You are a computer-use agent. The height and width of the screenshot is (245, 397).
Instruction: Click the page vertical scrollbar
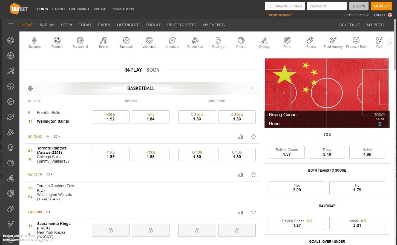(x=395, y=44)
